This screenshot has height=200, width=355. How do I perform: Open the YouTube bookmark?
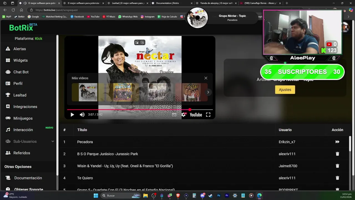pyautogui.click(x=93, y=17)
